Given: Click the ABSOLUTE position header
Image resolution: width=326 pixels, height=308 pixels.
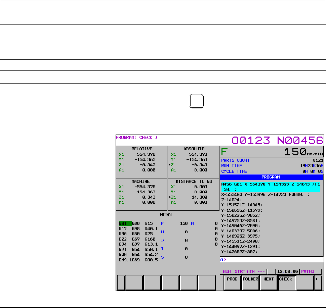Looking at the screenshot, I should point(194,149).
